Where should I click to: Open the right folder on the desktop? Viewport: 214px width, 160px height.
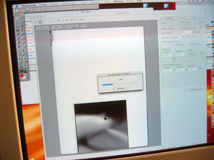click(166, 6)
